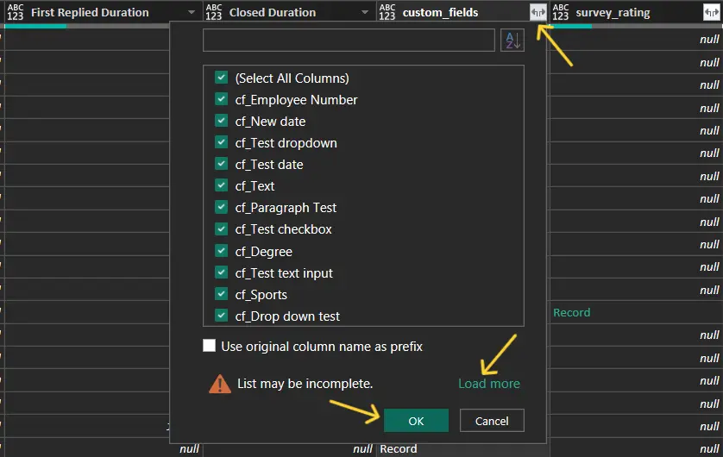This screenshot has width=723, height=457.
Task: Uncheck the cf_Employee Number checkbox
Action: (x=222, y=99)
